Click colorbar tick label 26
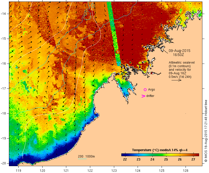This screenshot has width=209, height=173. [180, 160]
